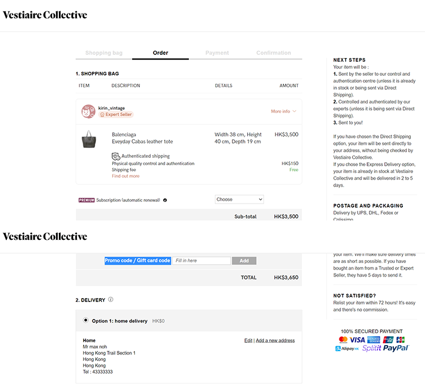Click 2. DELIVERY heading

click(x=90, y=300)
